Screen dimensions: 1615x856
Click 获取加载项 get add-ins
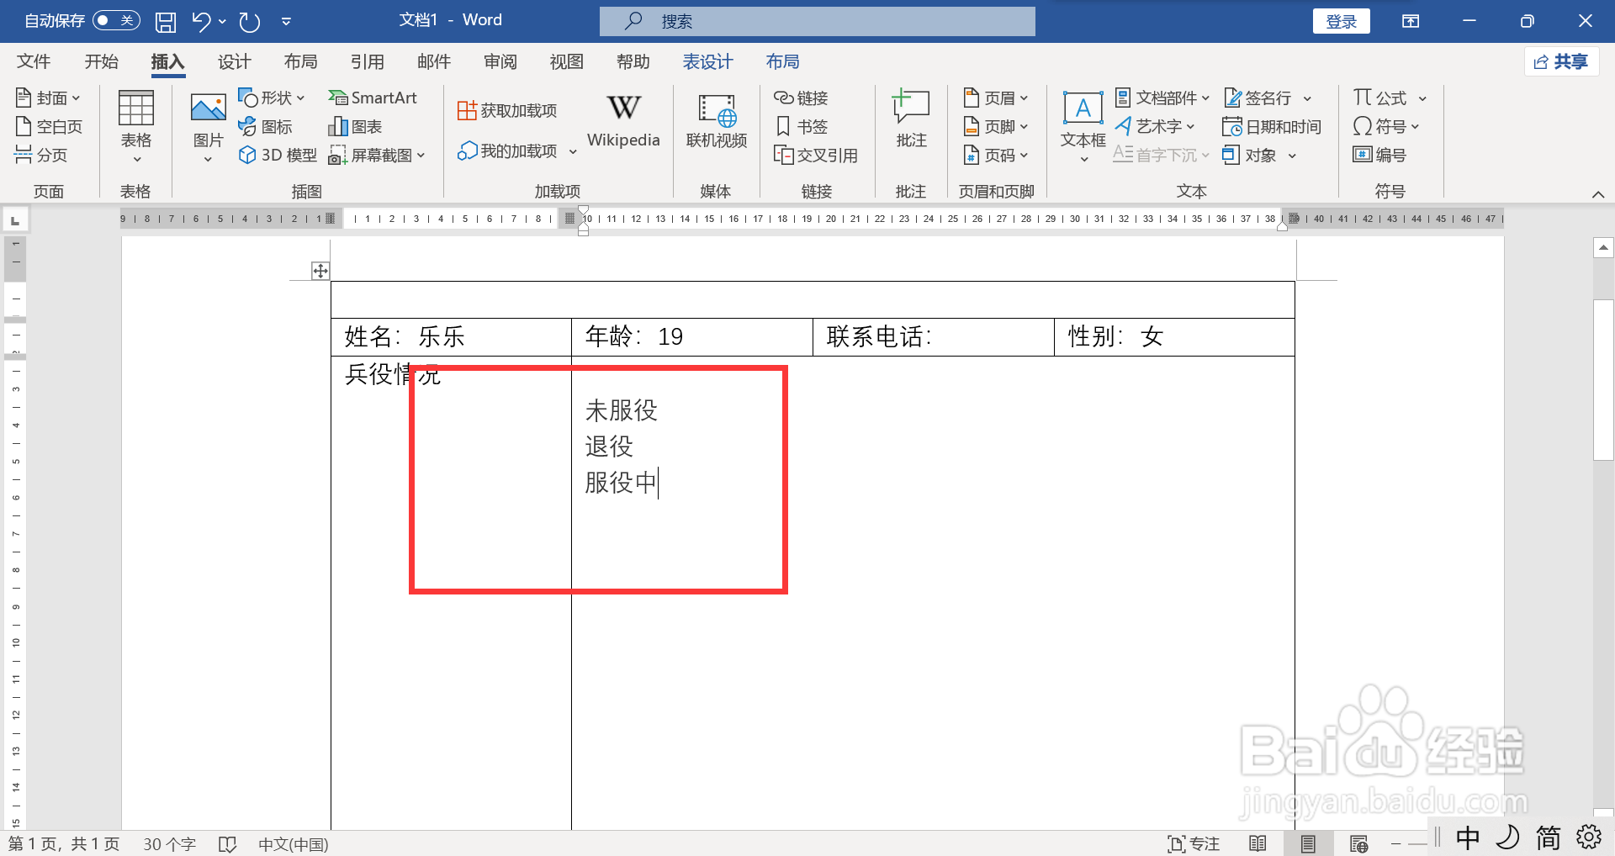[507, 110]
